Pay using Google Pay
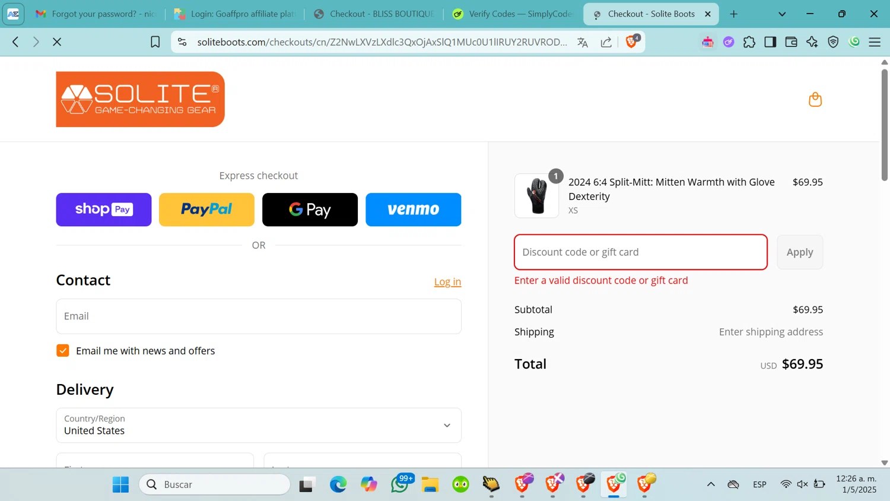Viewport: 890px width, 501px height. tap(310, 210)
